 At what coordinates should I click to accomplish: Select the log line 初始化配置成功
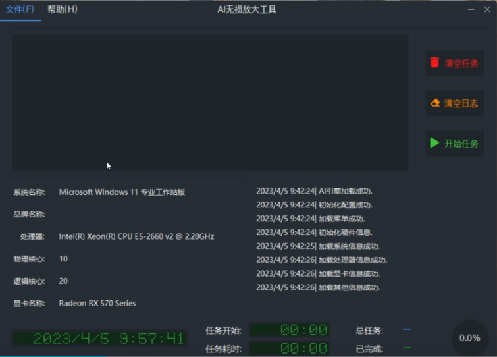pyautogui.click(x=314, y=205)
